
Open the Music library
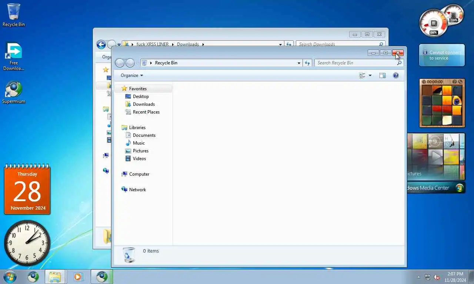[x=139, y=143]
